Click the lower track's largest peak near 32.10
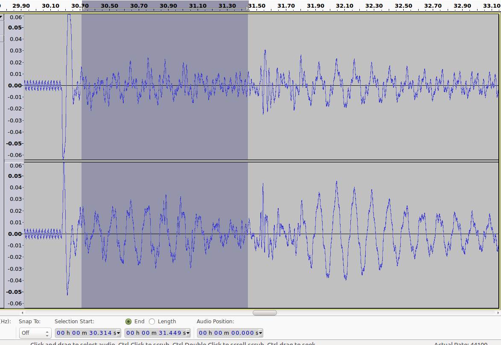The image size is (501, 345). pyautogui.click(x=336, y=183)
